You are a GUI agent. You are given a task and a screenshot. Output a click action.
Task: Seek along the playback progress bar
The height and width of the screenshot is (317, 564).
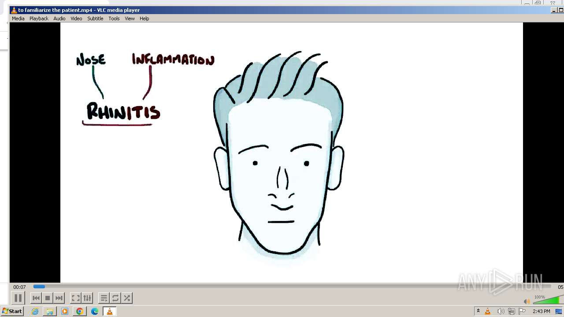click(292, 287)
